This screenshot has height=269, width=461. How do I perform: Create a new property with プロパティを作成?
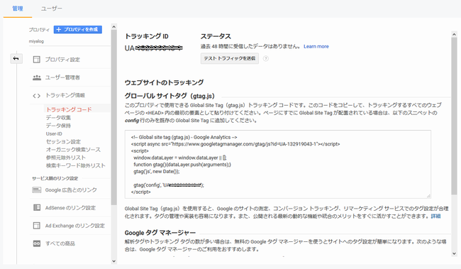pyautogui.click(x=78, y=29)
